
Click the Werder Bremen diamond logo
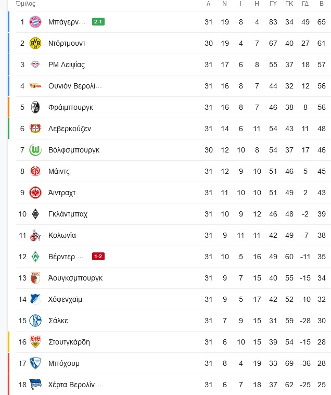pos(35,257)
